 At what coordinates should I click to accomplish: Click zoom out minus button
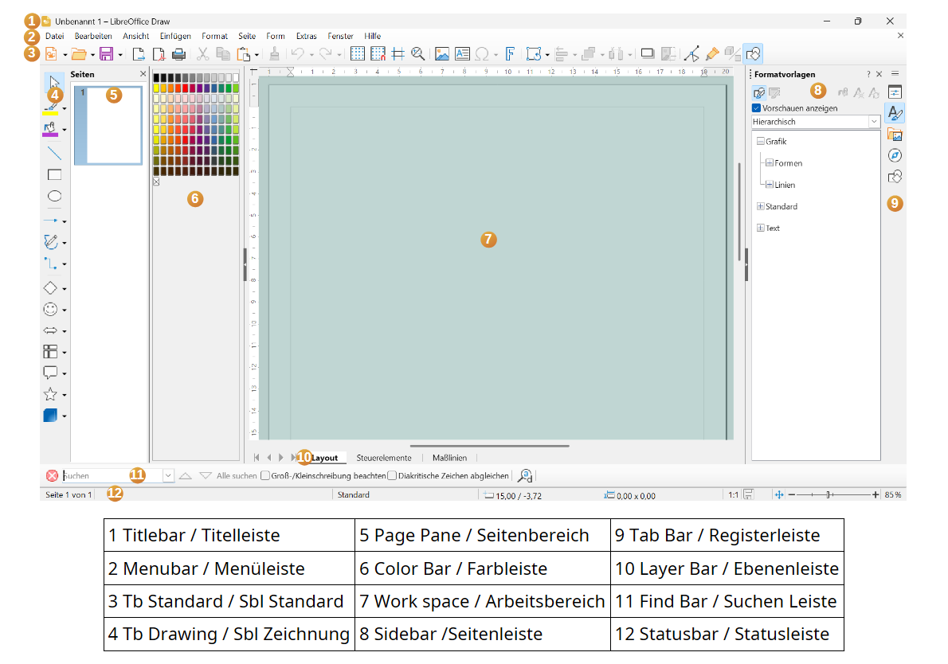(x=791, y=495)
